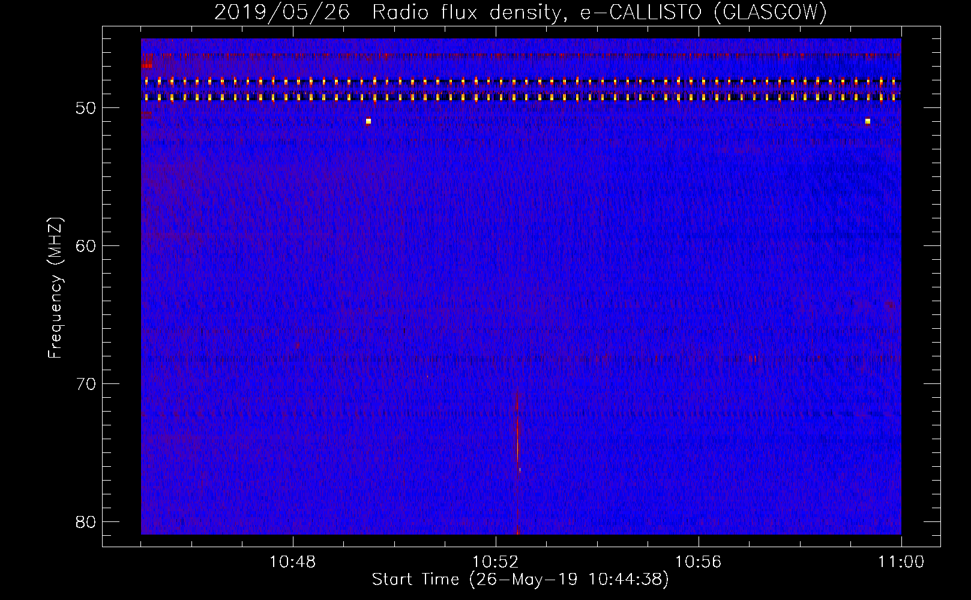Click the 11:00 time tick label

click(901, 562)
